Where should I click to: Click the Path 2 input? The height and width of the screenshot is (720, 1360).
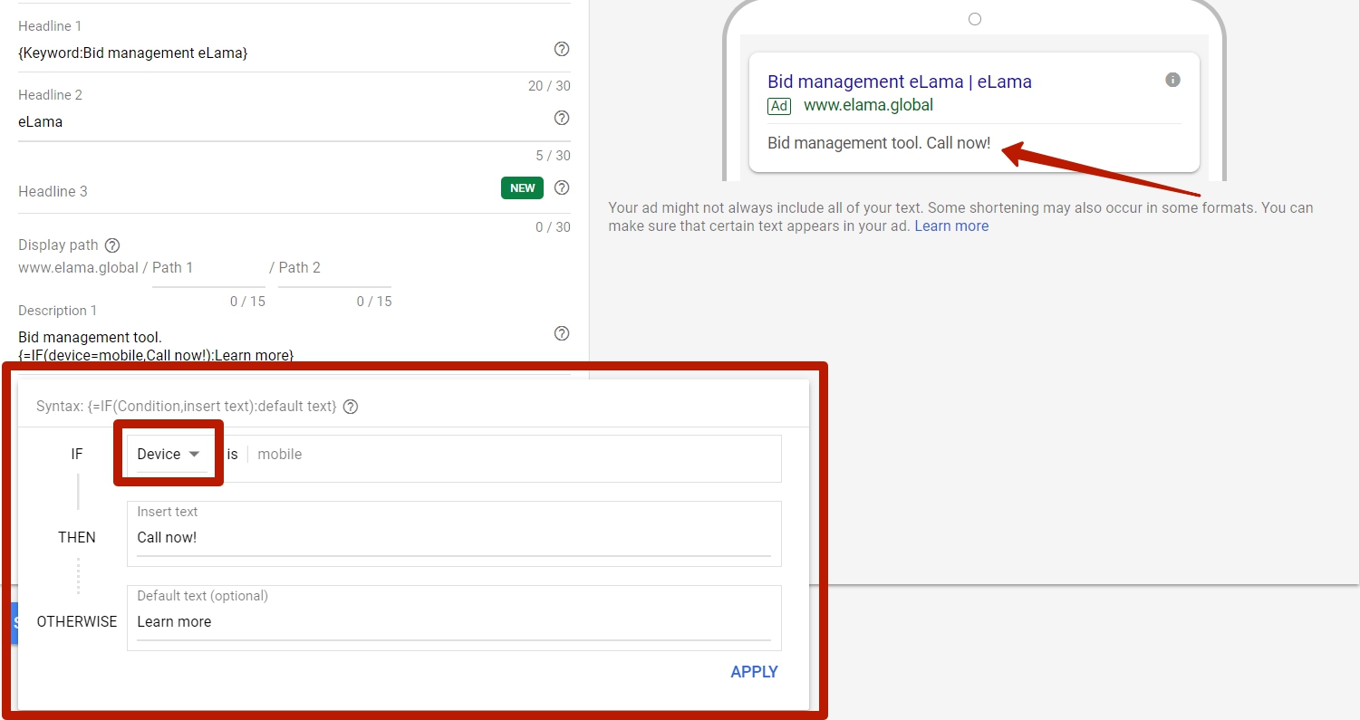[x=334, y=268]
